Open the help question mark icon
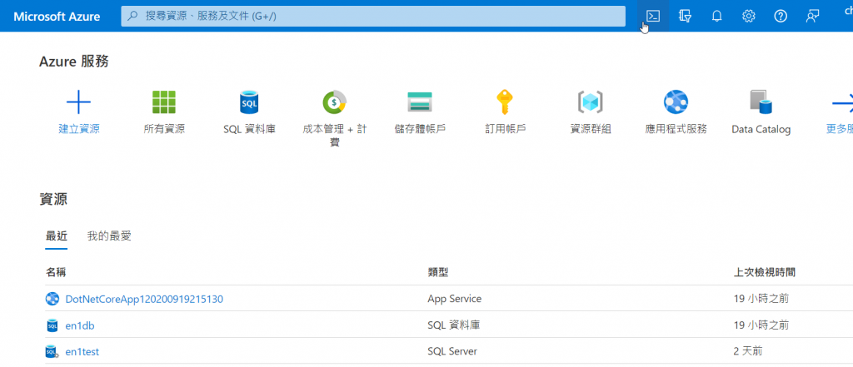The height and width of the screenshot is (367, 853). pos(781,17)
